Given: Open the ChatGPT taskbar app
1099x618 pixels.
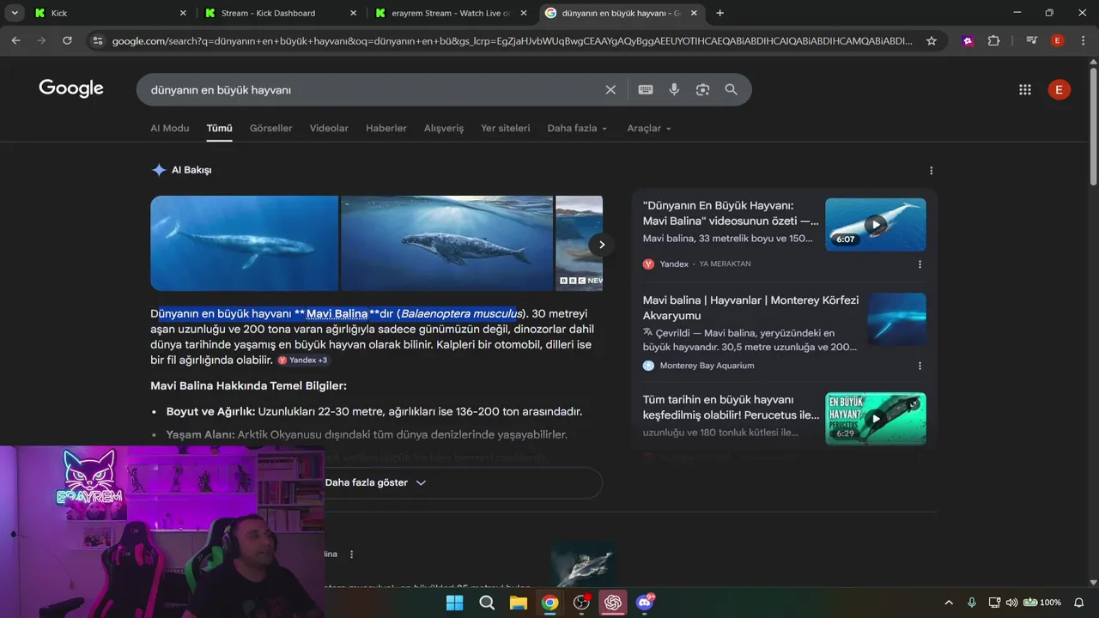Looking at the screenshot, I should tap(613, 603).
